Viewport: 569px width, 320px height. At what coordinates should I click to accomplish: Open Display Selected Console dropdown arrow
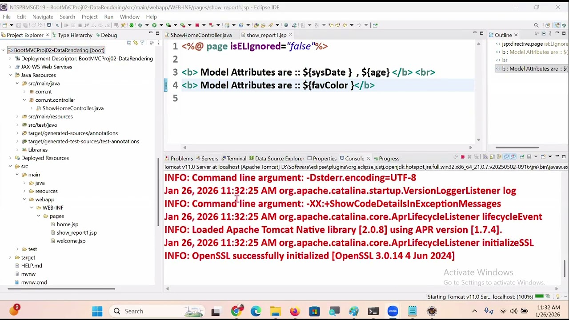pos(536,157)
